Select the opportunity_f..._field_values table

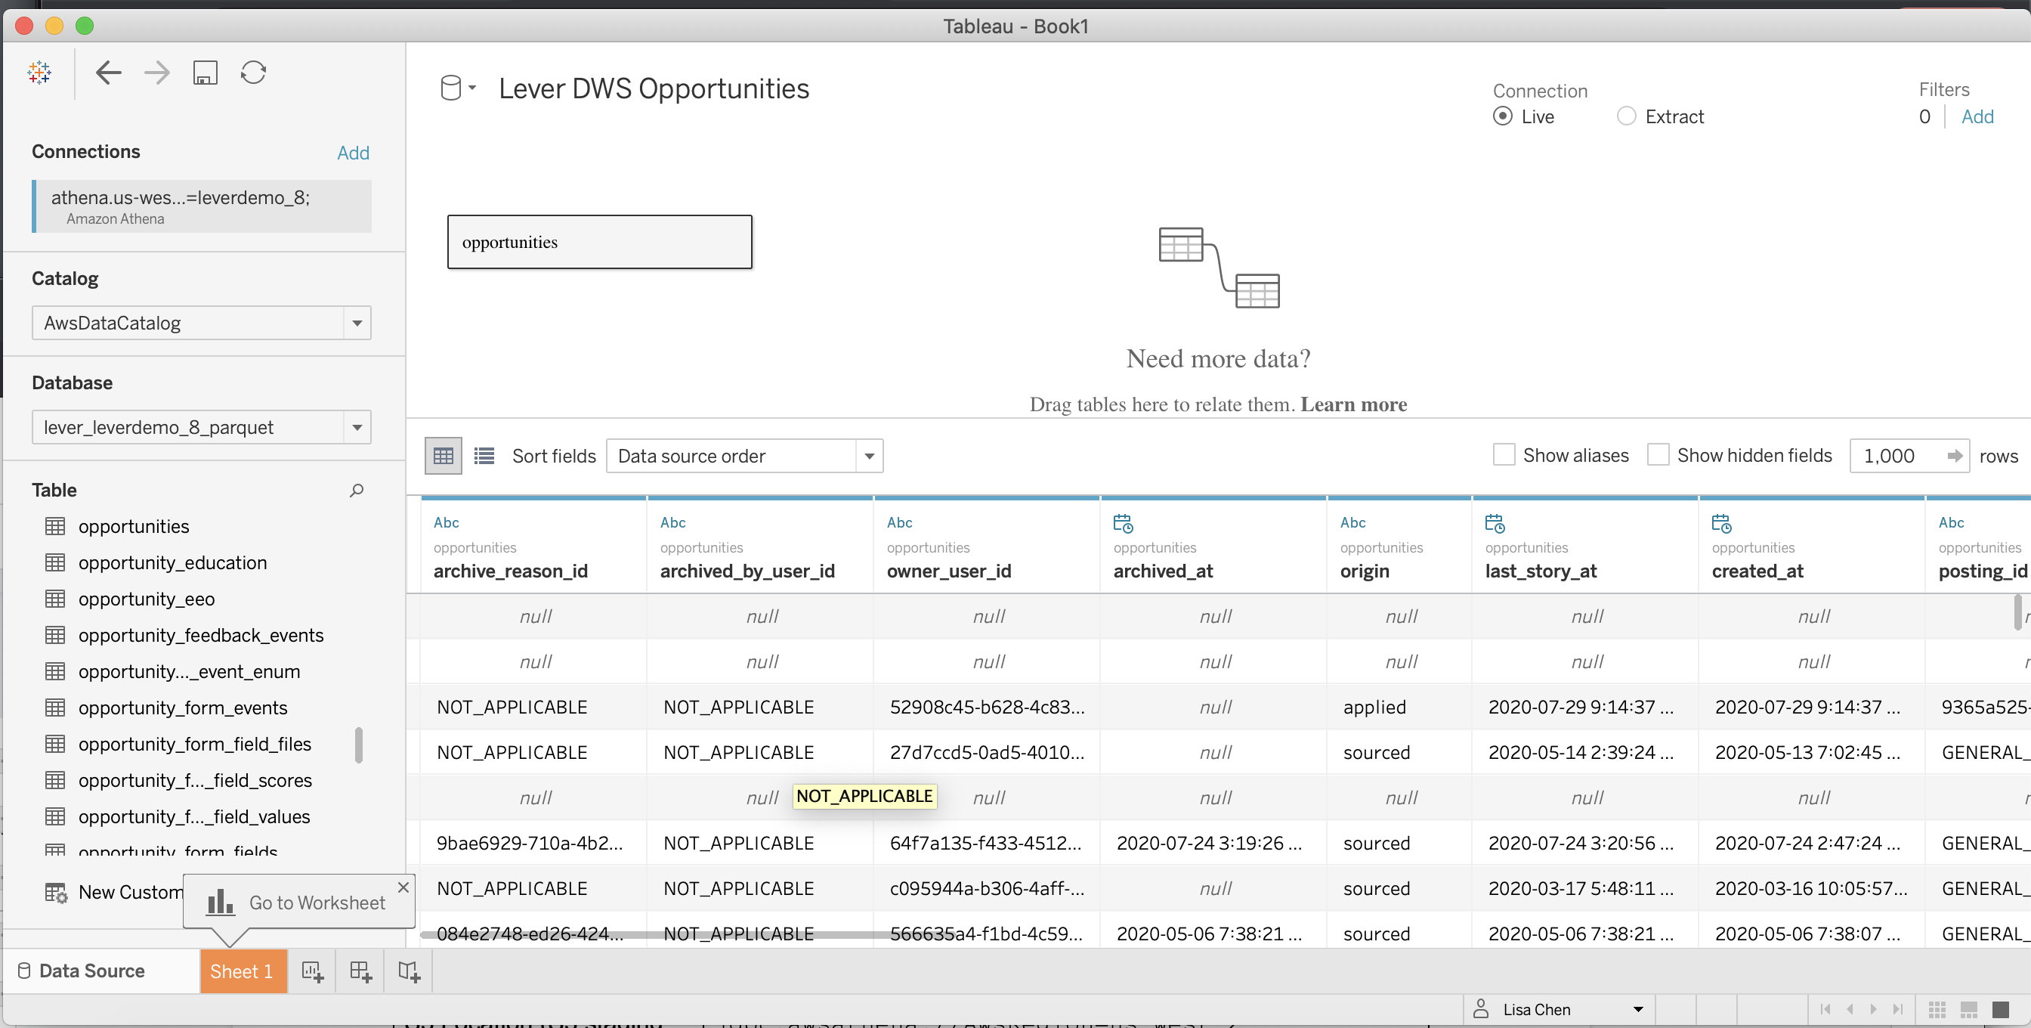coord(194,816)
